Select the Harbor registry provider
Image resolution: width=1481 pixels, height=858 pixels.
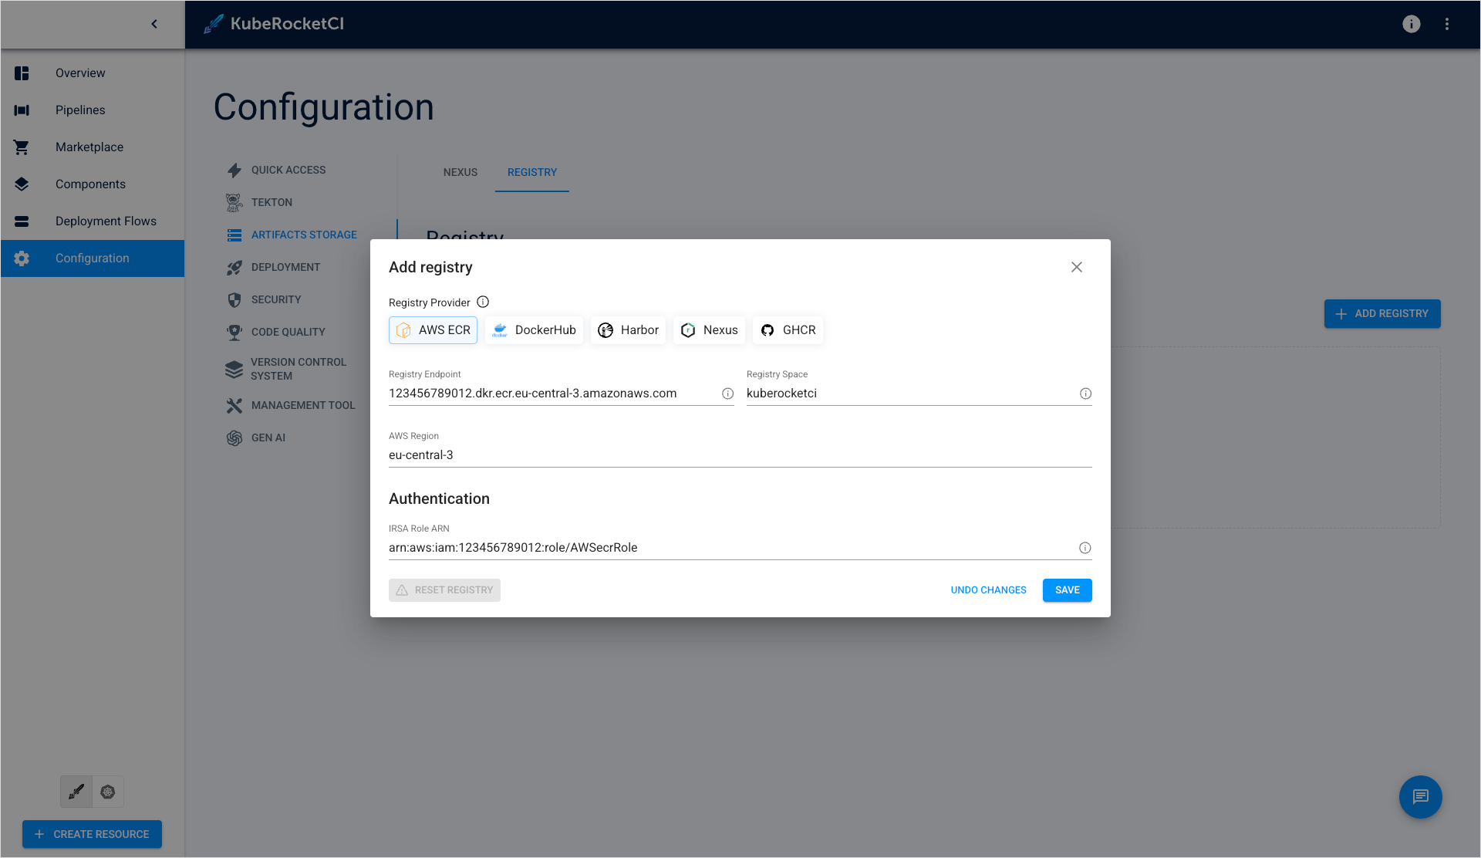(628, 330)
